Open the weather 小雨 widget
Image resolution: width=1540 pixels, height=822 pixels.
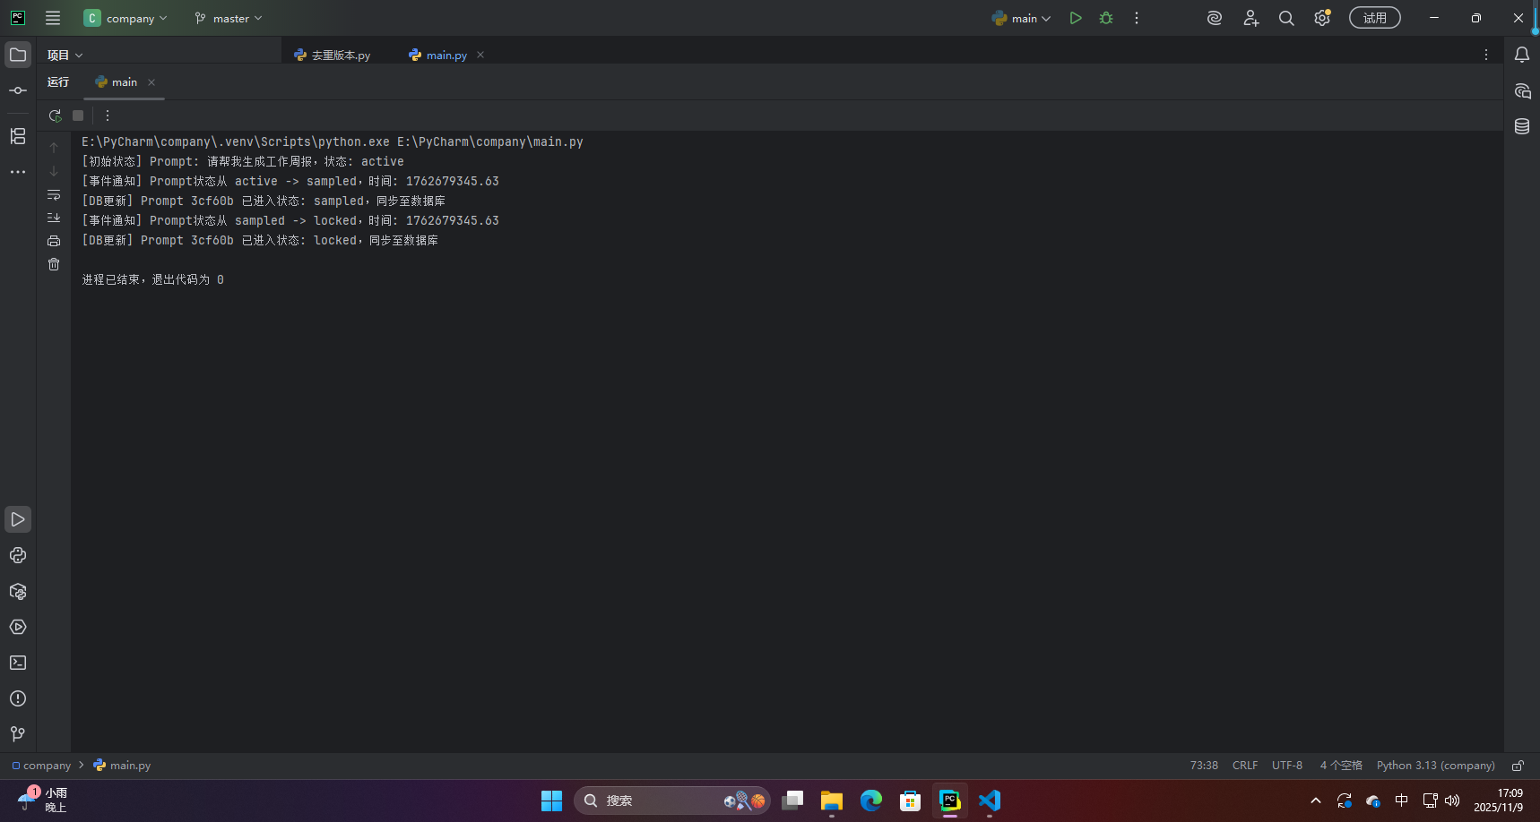point(43,800)
